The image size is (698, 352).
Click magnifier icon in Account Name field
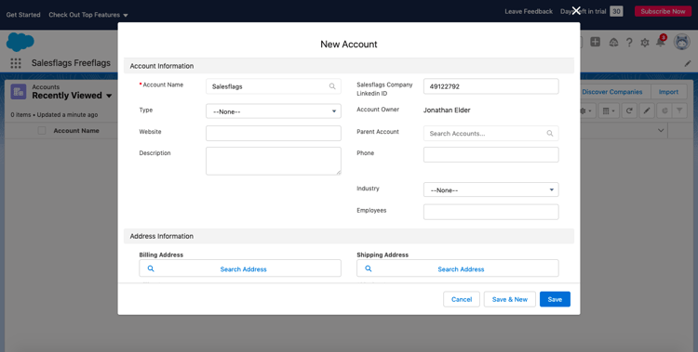[332, 86]
